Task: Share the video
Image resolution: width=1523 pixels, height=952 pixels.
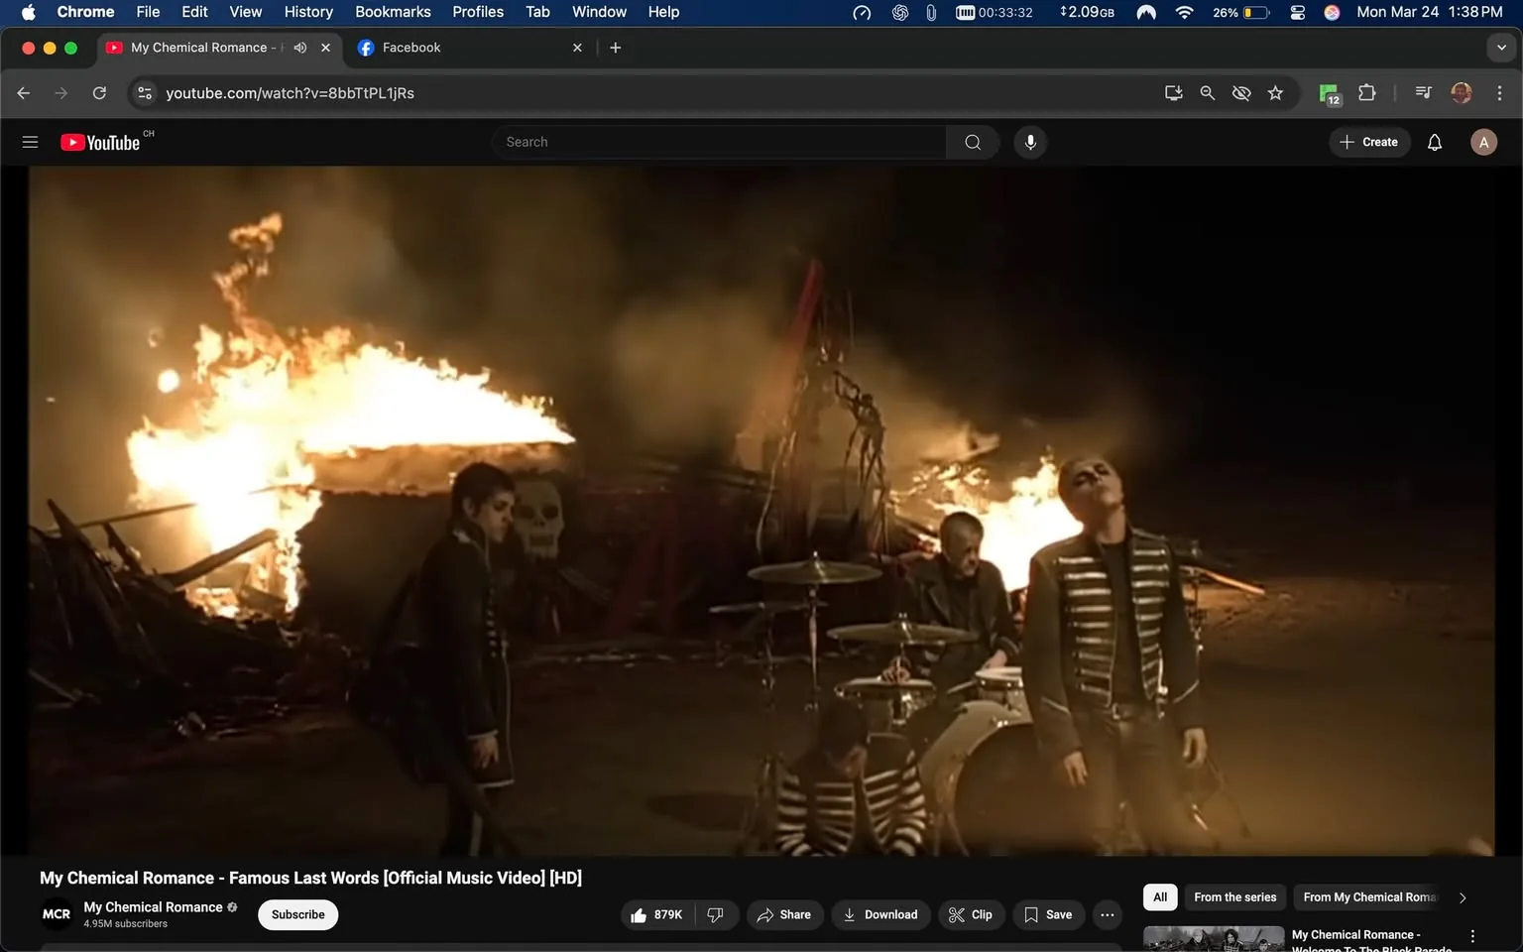Action: click(x=784, y=914)
